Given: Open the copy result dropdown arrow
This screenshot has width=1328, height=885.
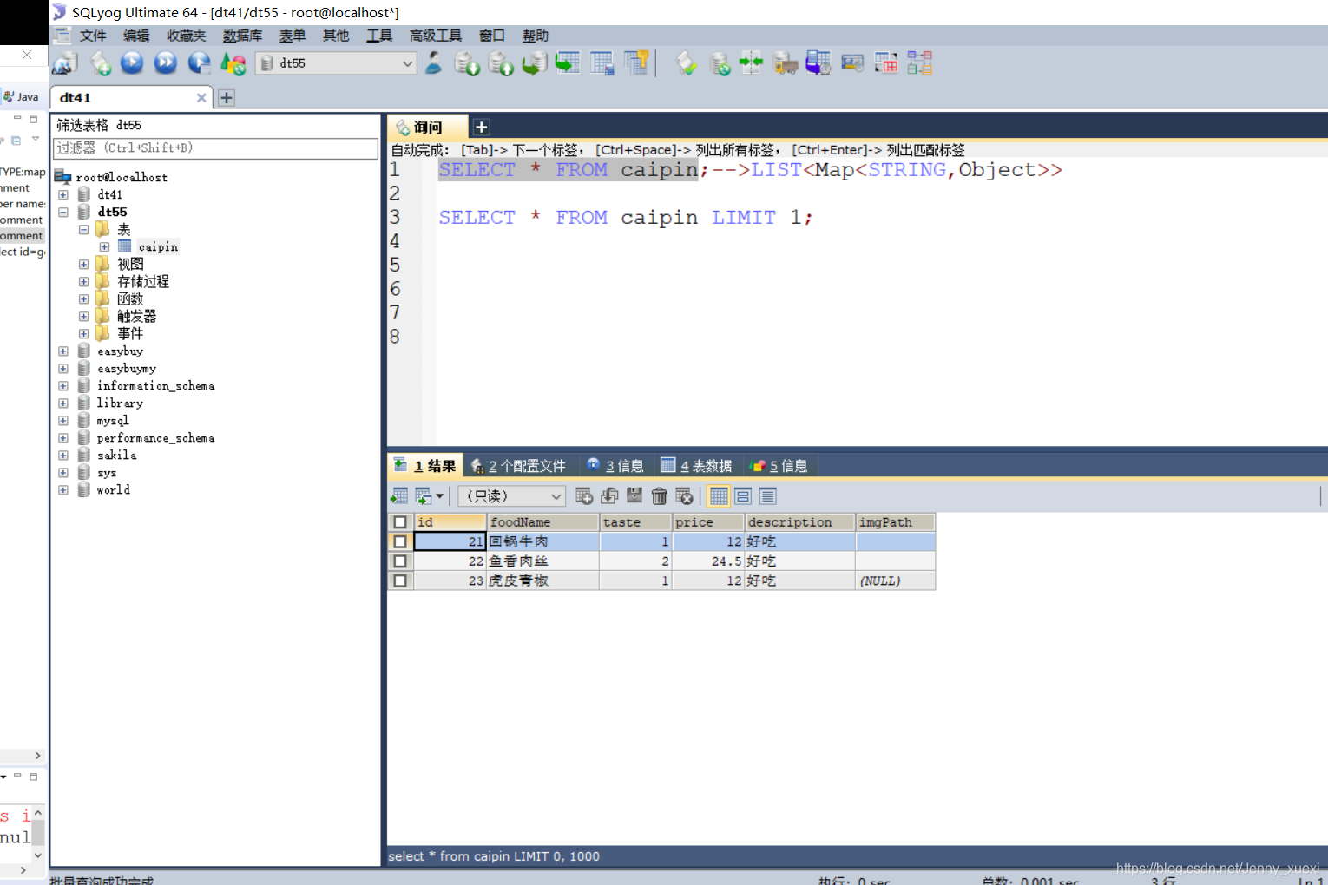Looking at the screenshot, I should pos(440,496).
